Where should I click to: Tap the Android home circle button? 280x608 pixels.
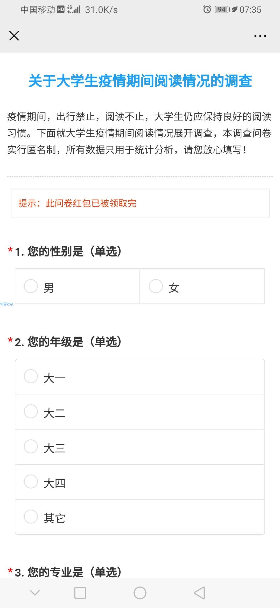140,593
